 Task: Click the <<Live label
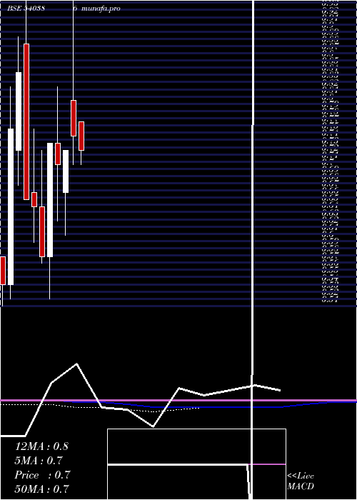[301, 476]
